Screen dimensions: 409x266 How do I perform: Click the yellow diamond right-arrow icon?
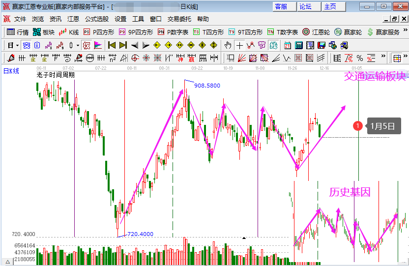(x=169, y=45)
